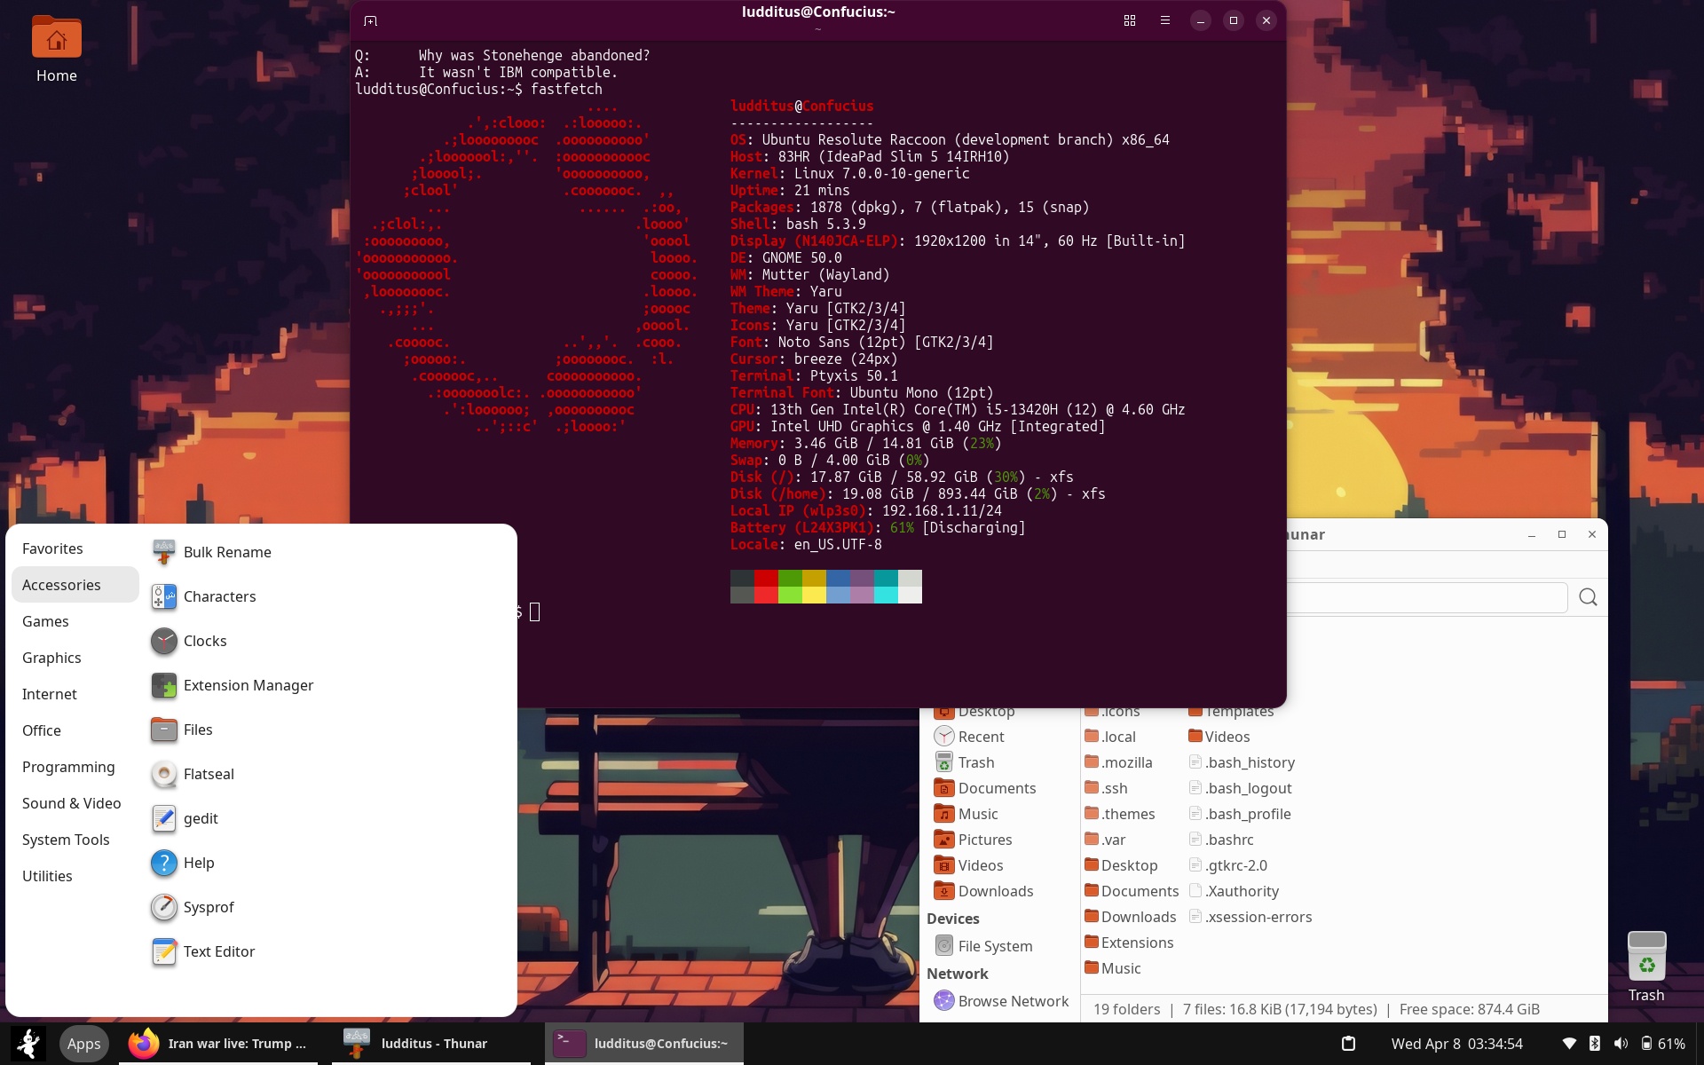
Task: Select the Internet category in the menu
Action: tap(50, 694)
